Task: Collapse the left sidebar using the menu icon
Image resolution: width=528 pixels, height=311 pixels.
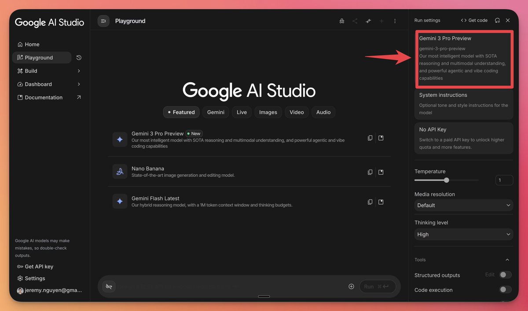Action: point(103,21)
